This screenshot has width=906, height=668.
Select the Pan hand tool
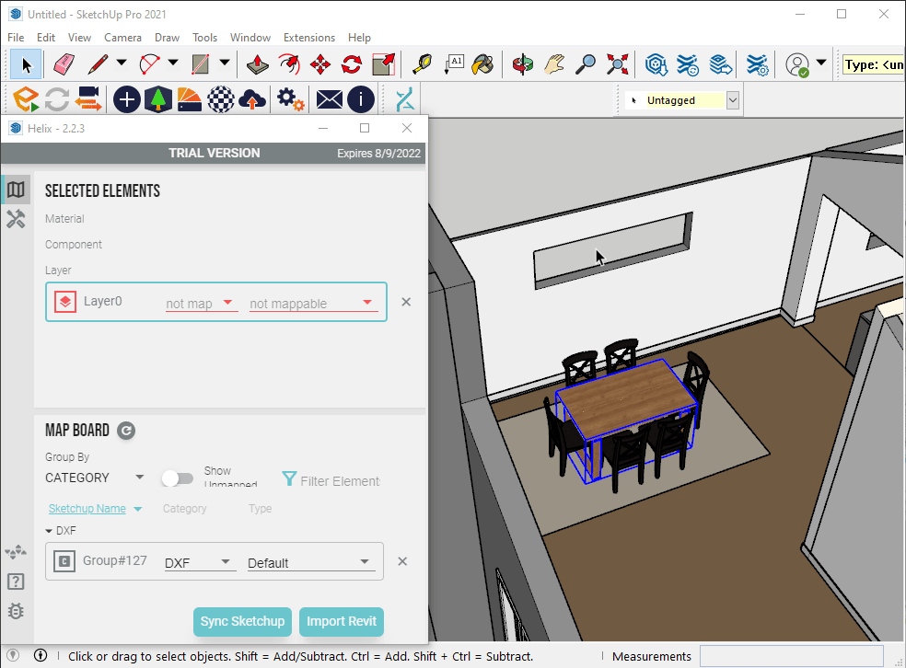554,64
